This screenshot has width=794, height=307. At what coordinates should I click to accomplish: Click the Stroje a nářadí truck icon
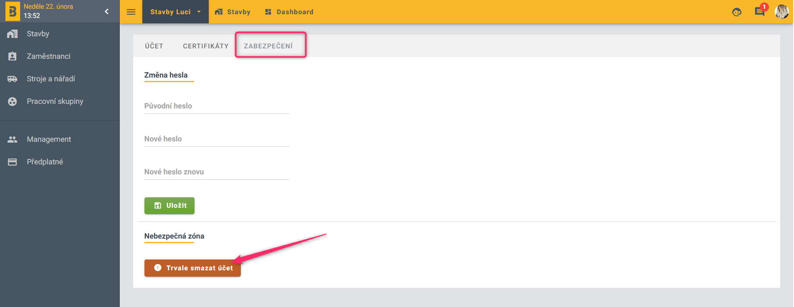13,79
